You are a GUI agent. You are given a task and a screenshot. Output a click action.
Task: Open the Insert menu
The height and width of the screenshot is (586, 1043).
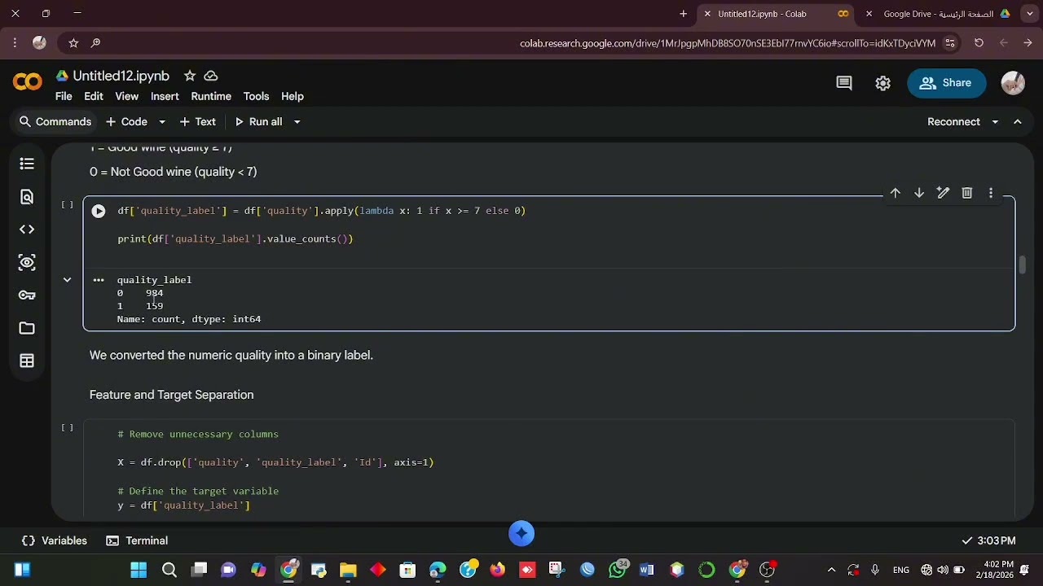pyautogui.click(x=165, y=96)
